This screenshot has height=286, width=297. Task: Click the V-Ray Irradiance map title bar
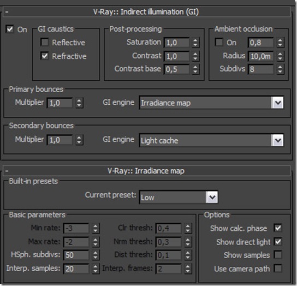click(147, 171)
